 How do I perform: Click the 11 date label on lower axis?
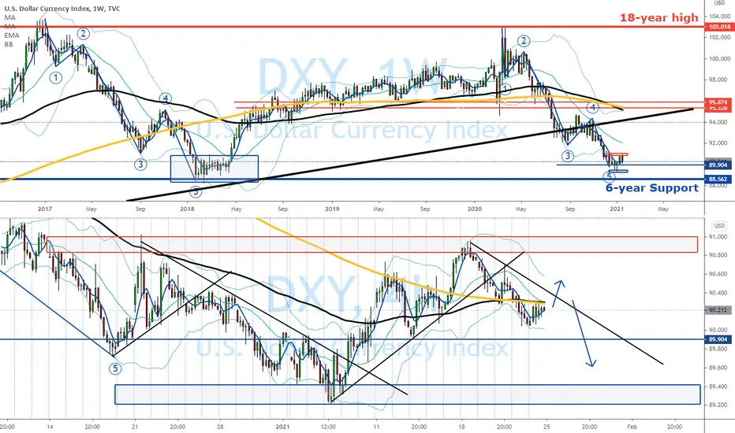tap(376, 427)
